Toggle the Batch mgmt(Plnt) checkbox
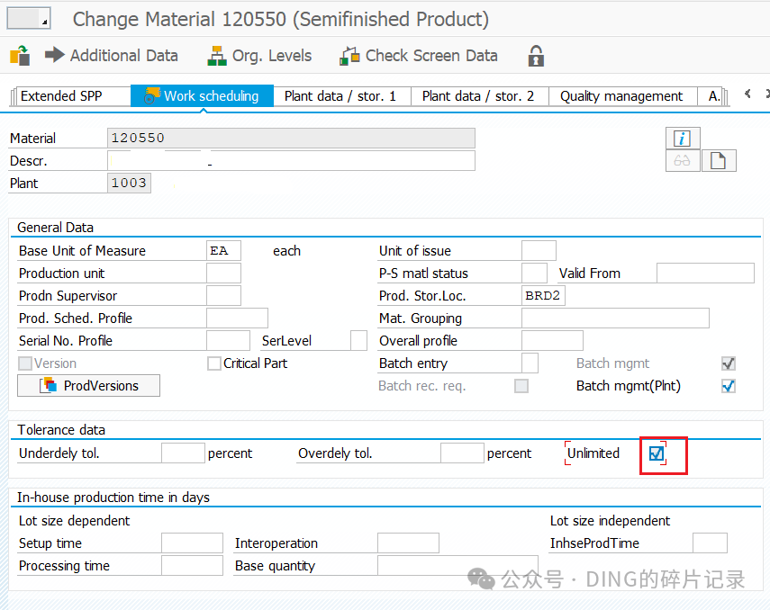Screen dimensions: 770x610 click(x=729, y=386)
